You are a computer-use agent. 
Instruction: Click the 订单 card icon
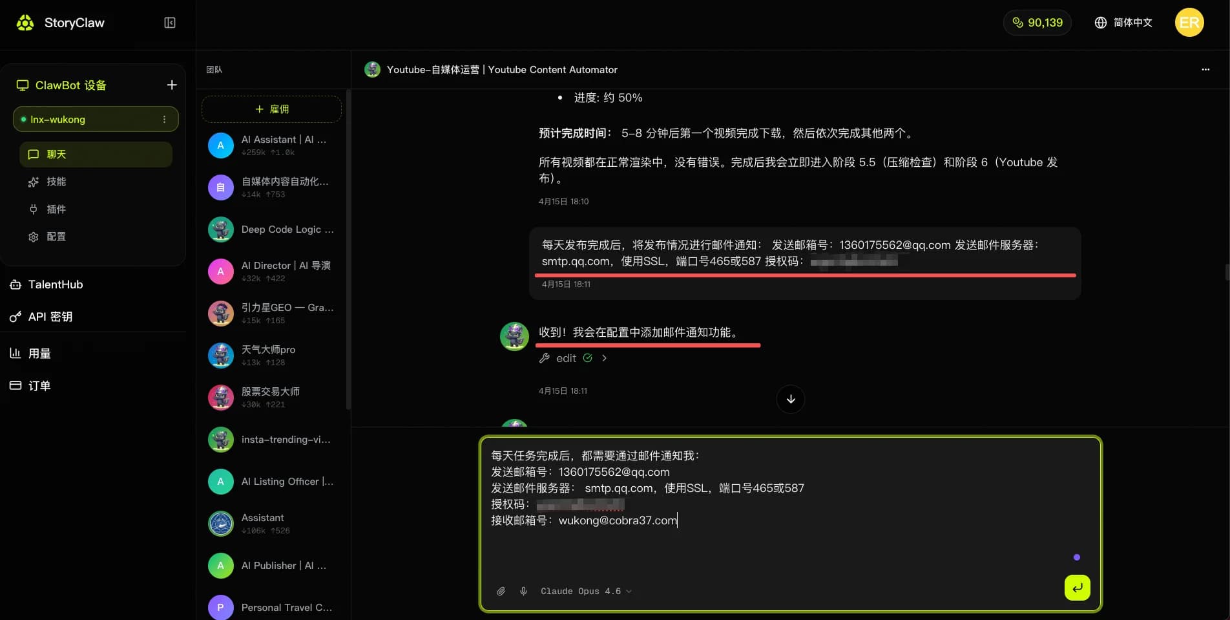pos(16,385)
